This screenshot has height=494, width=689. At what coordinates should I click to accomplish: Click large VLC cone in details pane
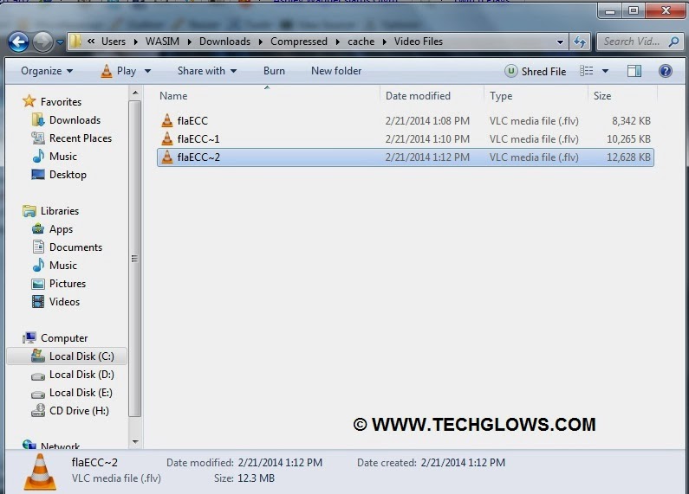click(40, 472)
